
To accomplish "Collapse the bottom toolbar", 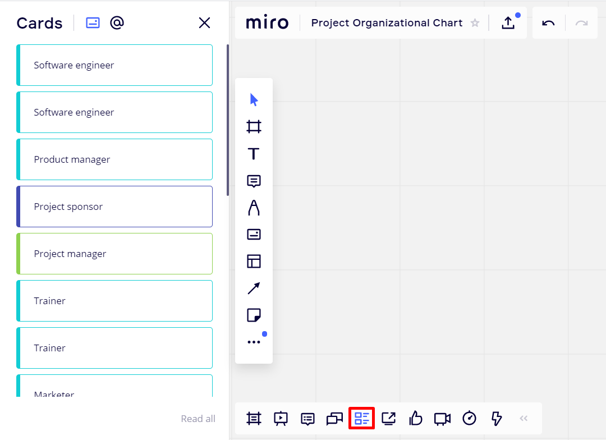I will 524,418.
